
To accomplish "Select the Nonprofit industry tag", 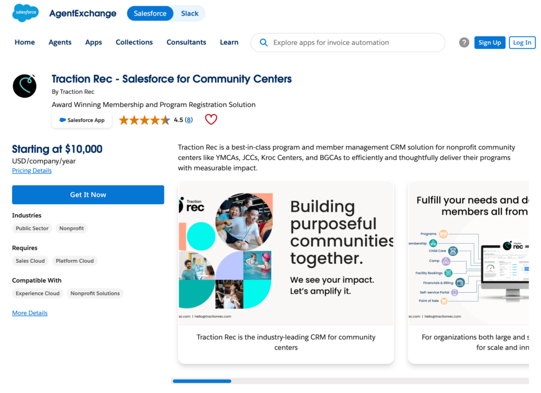I will (x=71, y=228).
